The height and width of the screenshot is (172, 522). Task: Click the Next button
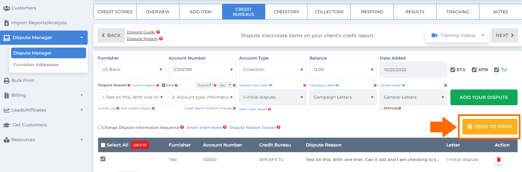505,35
